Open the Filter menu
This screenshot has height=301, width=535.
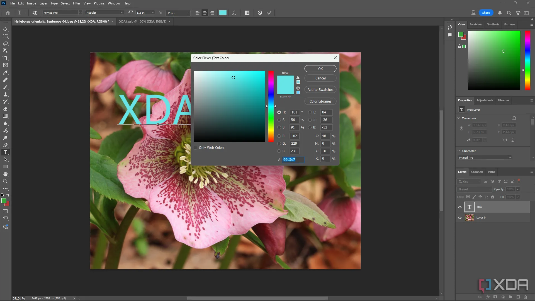click(x=76, y=3)
